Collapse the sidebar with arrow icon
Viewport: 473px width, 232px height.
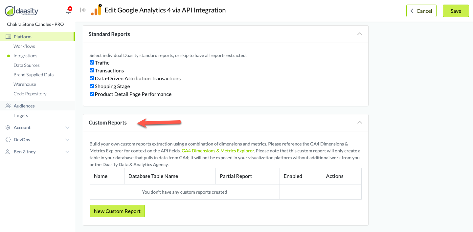[x=83, y=10]
